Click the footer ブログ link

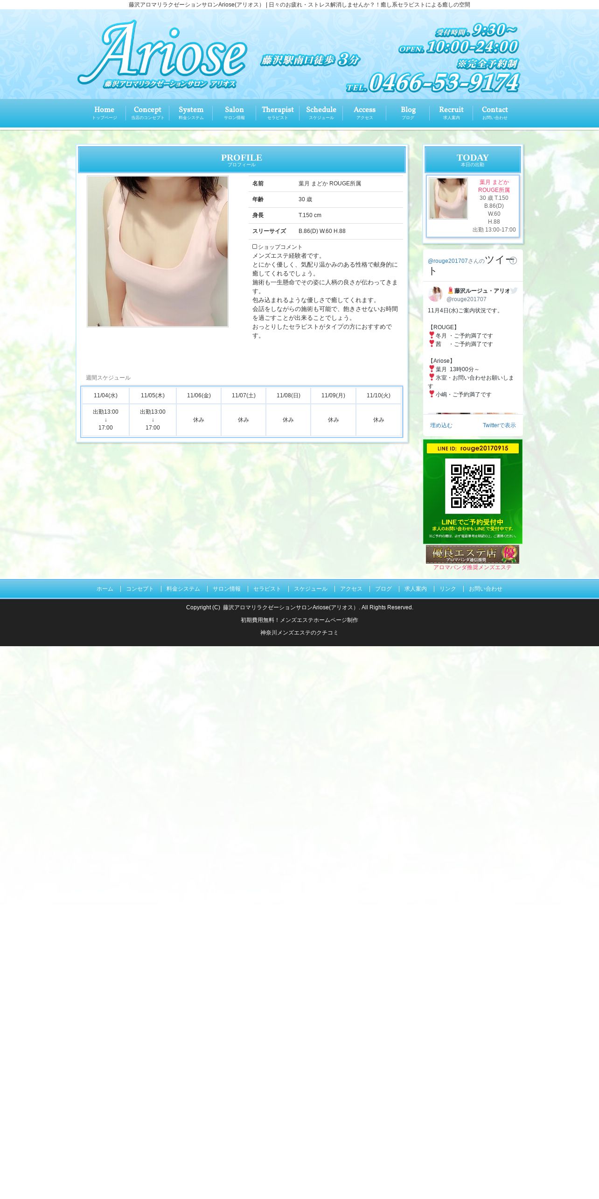coord(383,589)
